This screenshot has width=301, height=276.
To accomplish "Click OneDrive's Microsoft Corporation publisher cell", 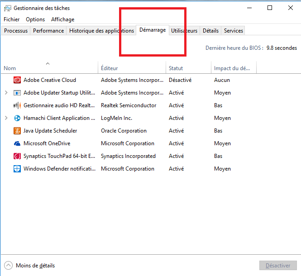I will click(x=128, y=143).
